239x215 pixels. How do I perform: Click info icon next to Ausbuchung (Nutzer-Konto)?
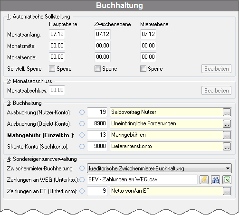(x=82, y=112)
